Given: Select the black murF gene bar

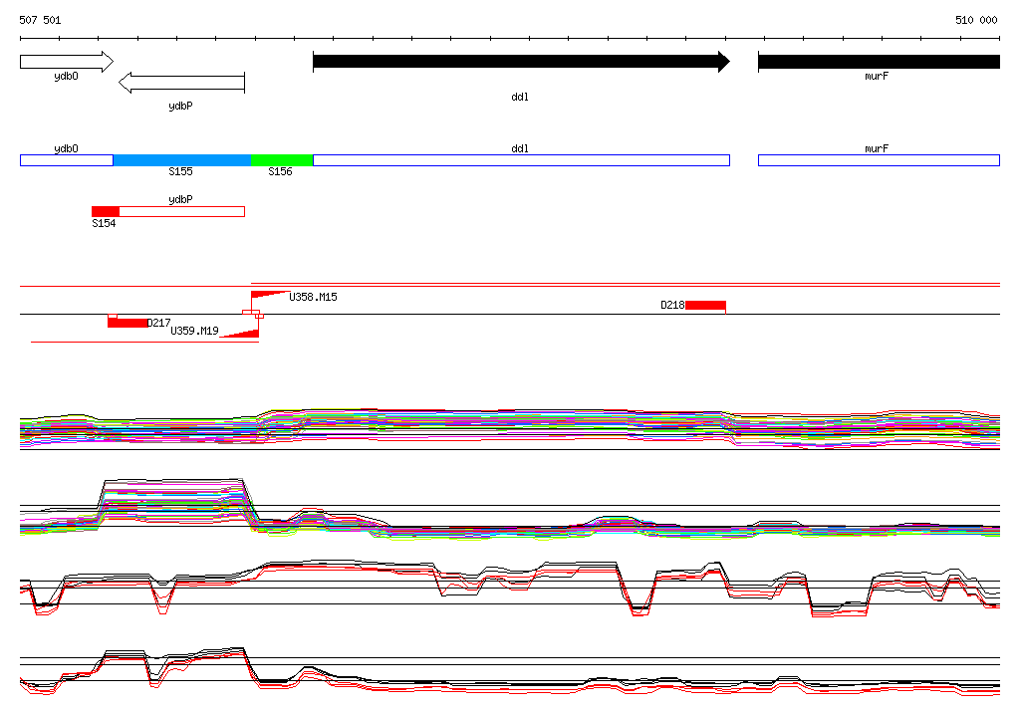Looking at the screenshot, I should 879,62.
